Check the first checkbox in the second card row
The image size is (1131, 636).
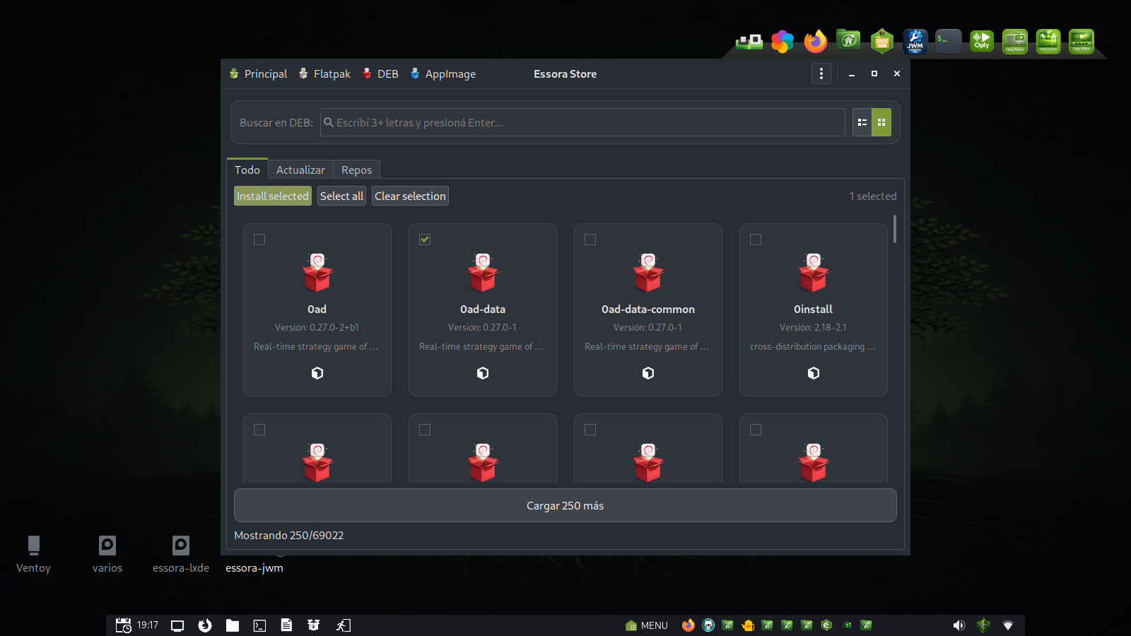coord(259,430)
